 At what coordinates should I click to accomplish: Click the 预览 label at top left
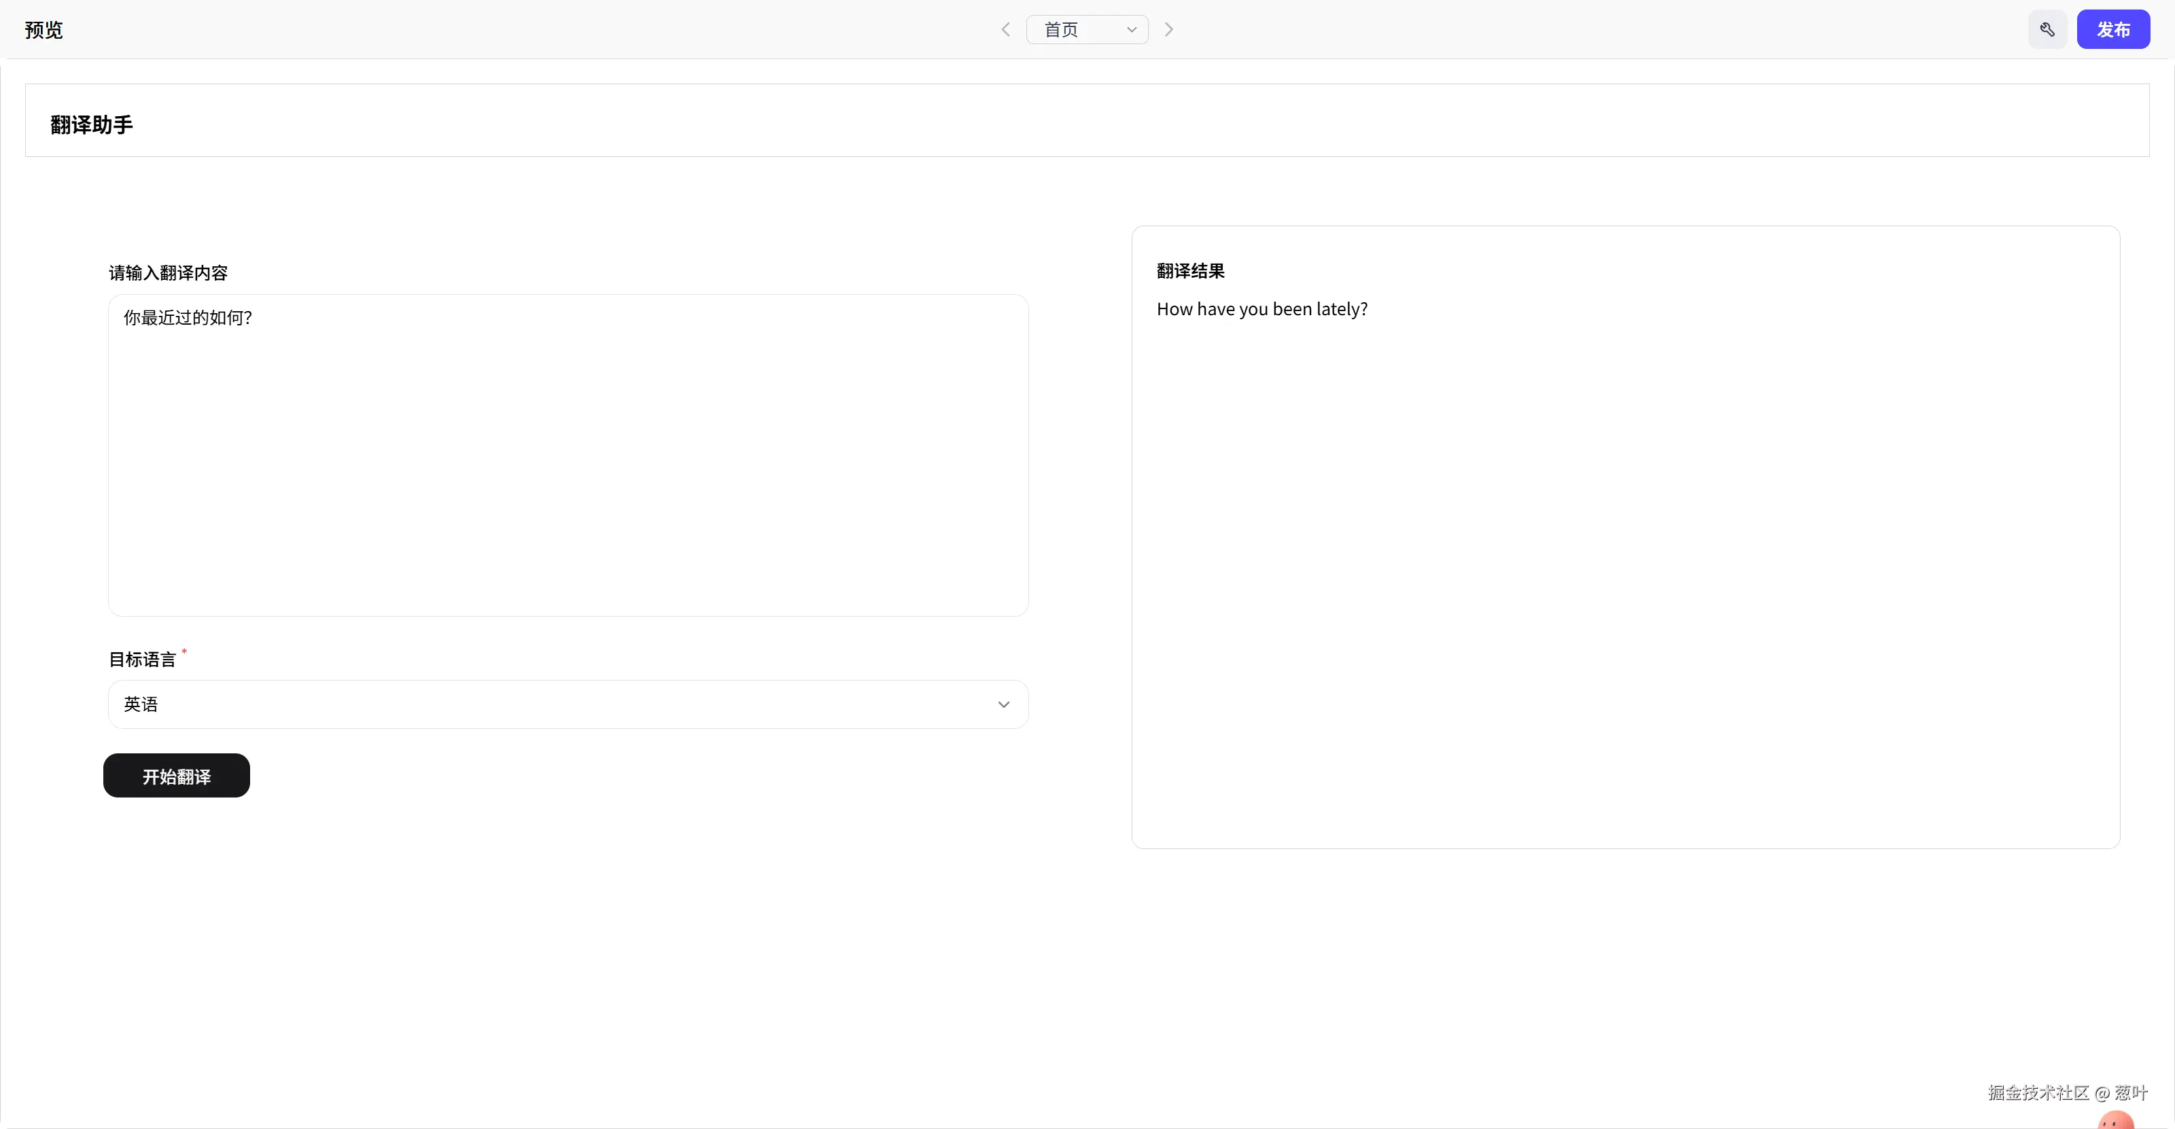tap(44, 31)
